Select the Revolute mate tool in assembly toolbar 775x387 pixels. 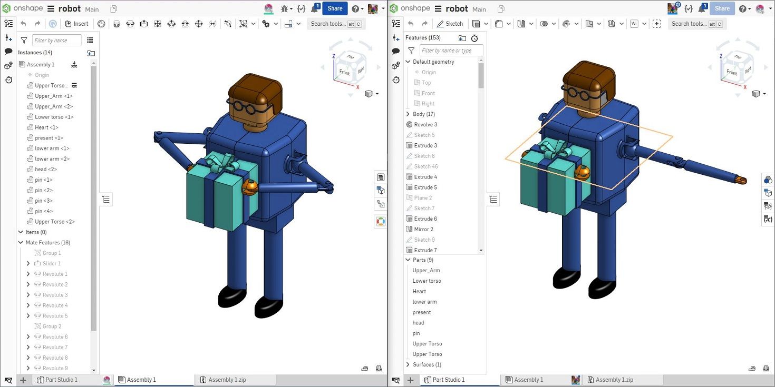coord(130,24)
